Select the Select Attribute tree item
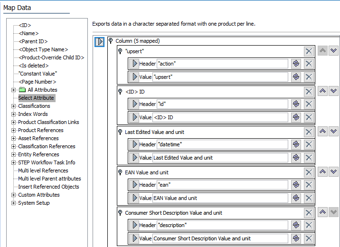Viewport: 340px width, 247px height. click(36, 98)
